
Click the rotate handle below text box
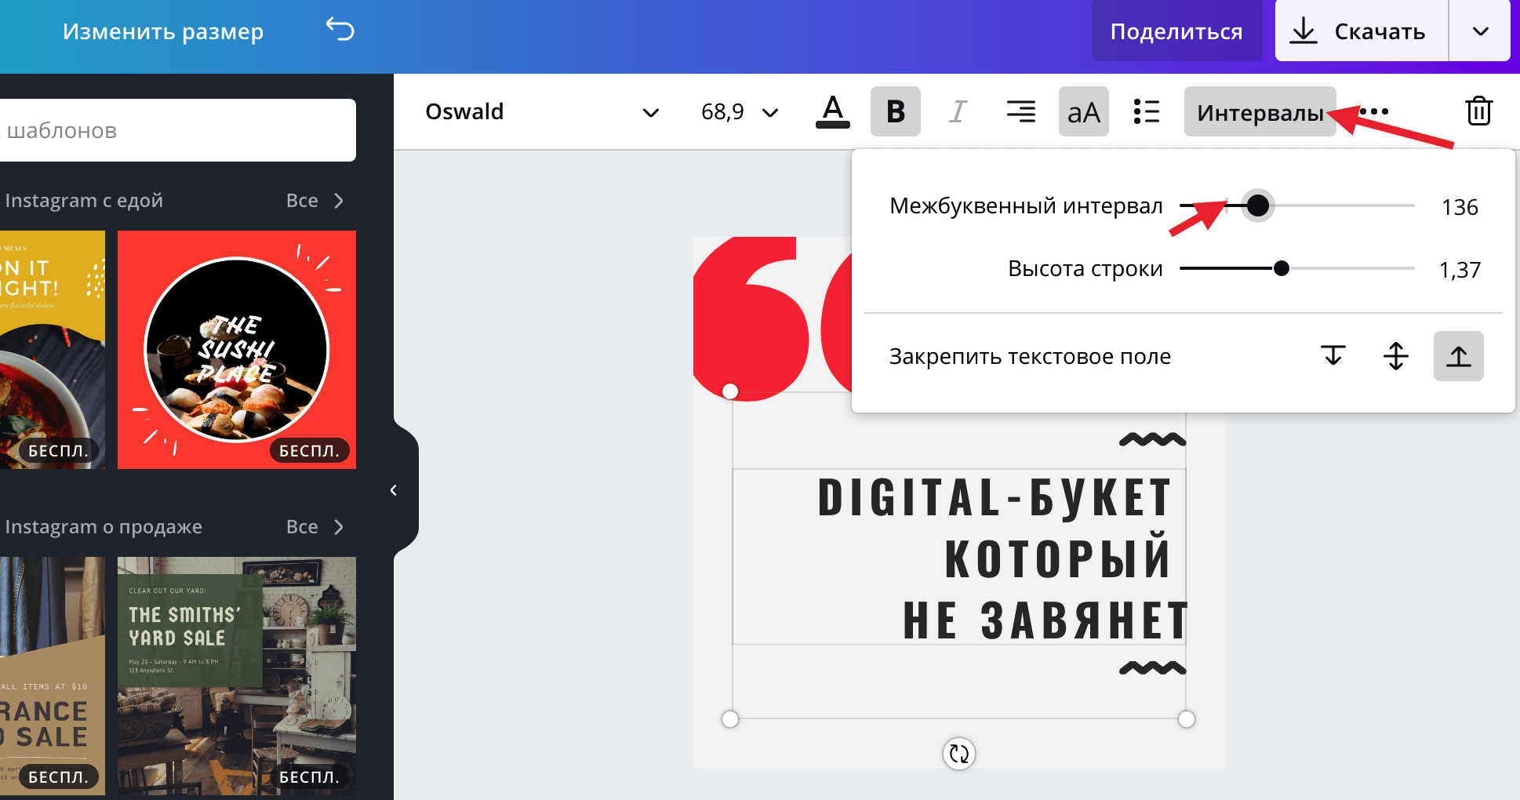pyautogui.click(x=958, y=754)
